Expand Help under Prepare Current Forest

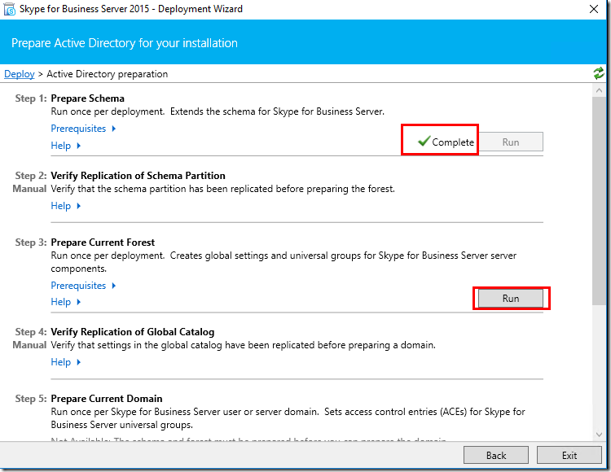65,302
